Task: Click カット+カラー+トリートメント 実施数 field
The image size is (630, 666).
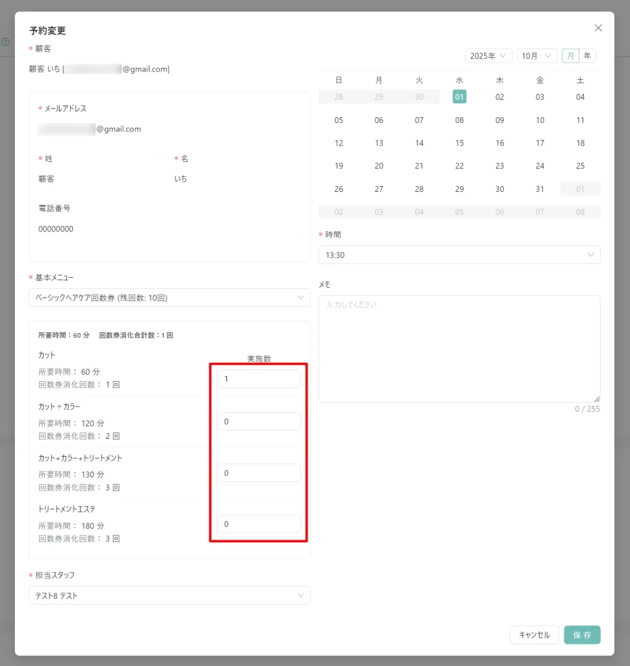Action: (x=259, y=473)
